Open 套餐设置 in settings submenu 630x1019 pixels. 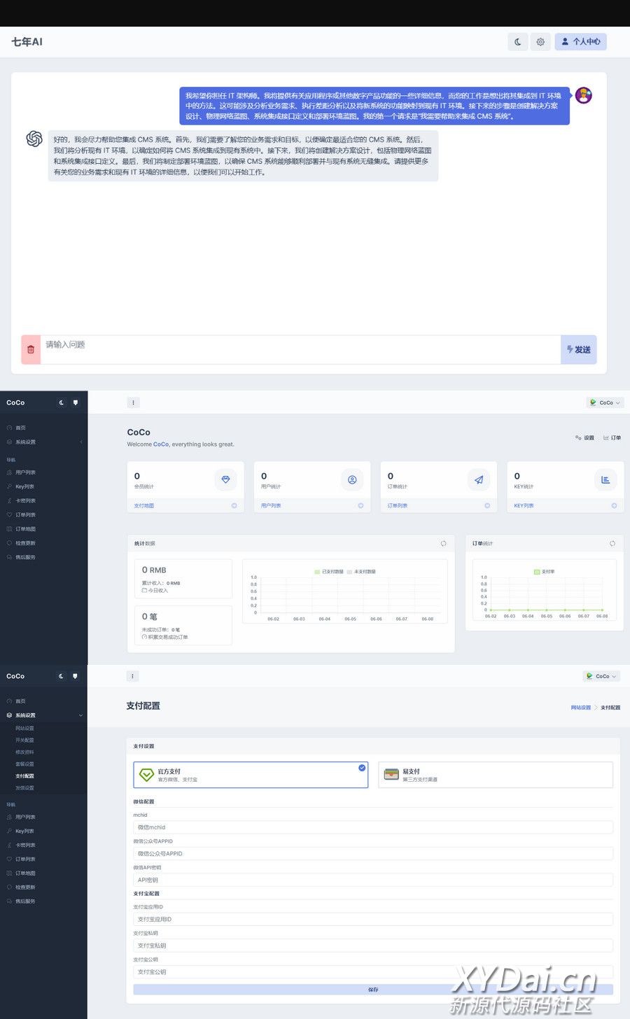click(x=24, y=764)
